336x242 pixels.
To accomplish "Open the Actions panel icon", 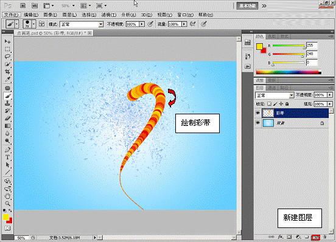I will [248, 66].
